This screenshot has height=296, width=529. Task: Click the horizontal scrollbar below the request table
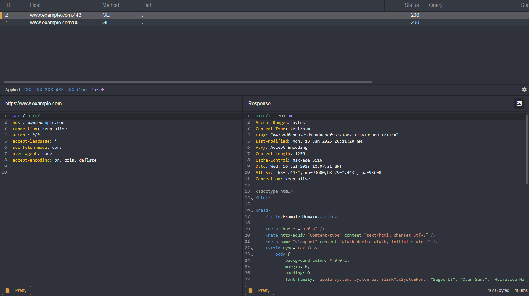click(x=187, y=82)
